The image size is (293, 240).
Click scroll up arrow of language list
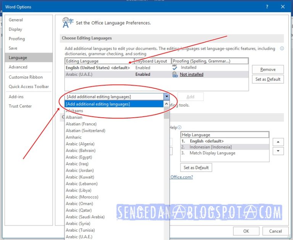point(166,104)
